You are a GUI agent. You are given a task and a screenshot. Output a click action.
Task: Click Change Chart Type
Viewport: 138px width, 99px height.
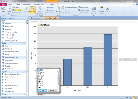(94, 10)
